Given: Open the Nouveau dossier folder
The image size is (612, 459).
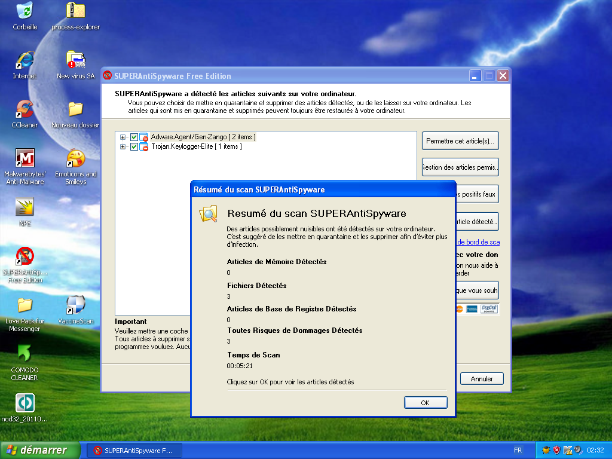Looking at the screenshot, I should point(76,109).
